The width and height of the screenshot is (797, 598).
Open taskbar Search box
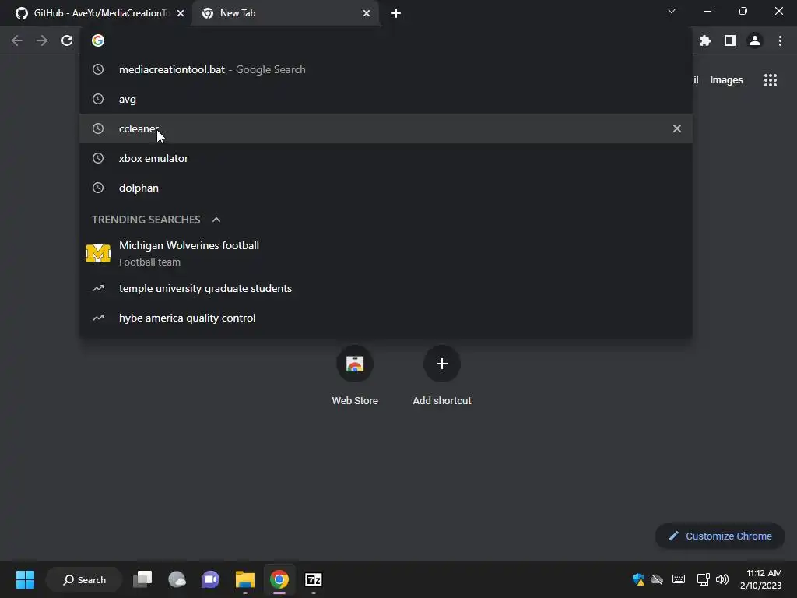coord(84,579)
